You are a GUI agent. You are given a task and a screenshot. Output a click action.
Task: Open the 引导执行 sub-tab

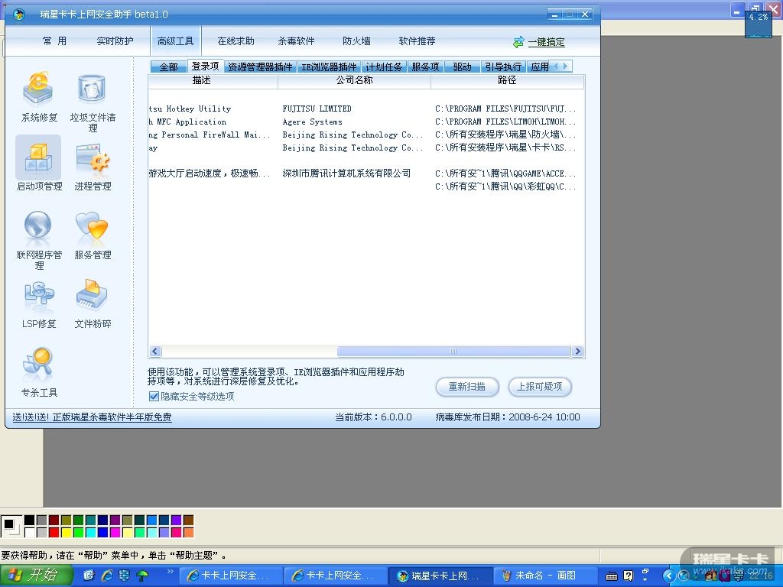coord(503,67)
